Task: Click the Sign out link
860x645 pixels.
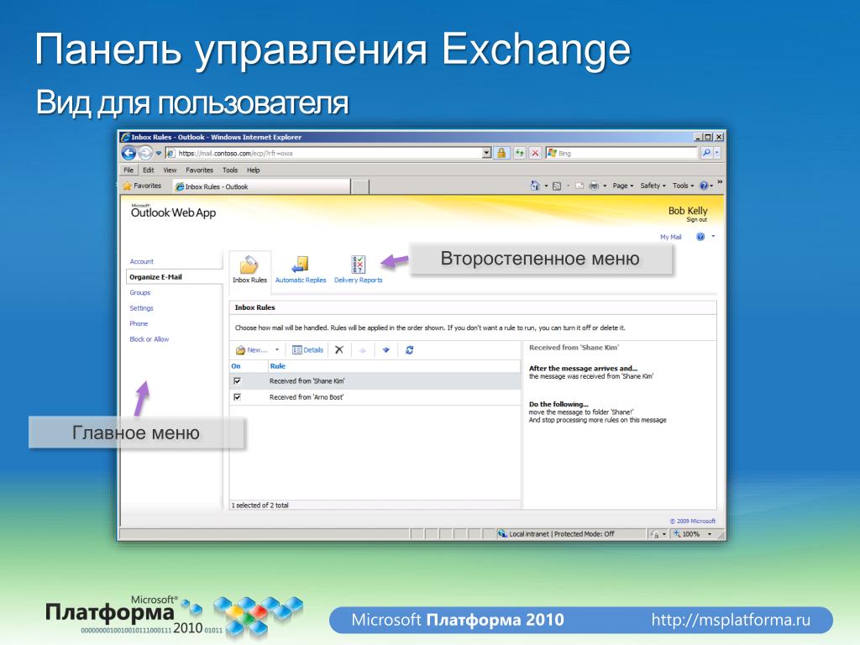Action: point(696,220)
